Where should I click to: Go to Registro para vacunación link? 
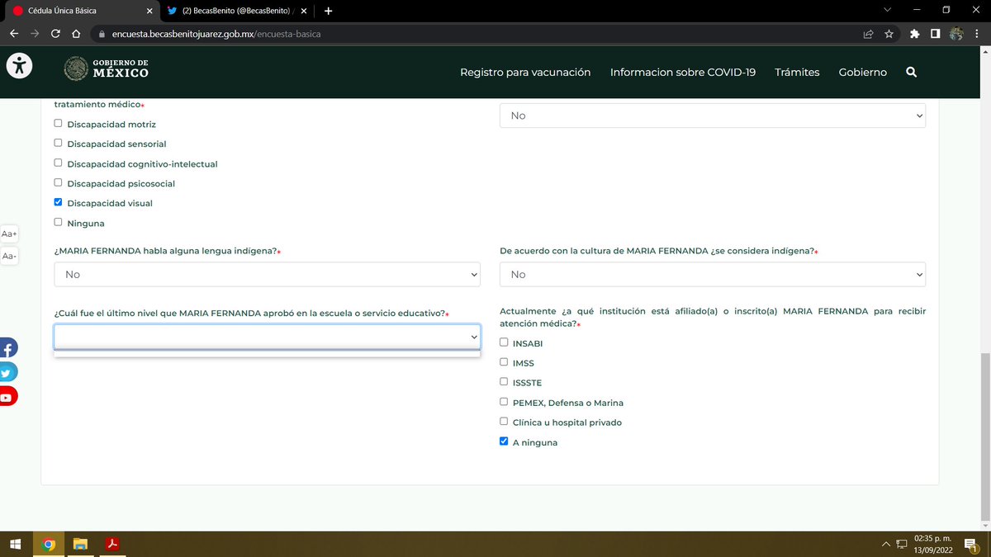pyautogui.click(x=525, y=73)
